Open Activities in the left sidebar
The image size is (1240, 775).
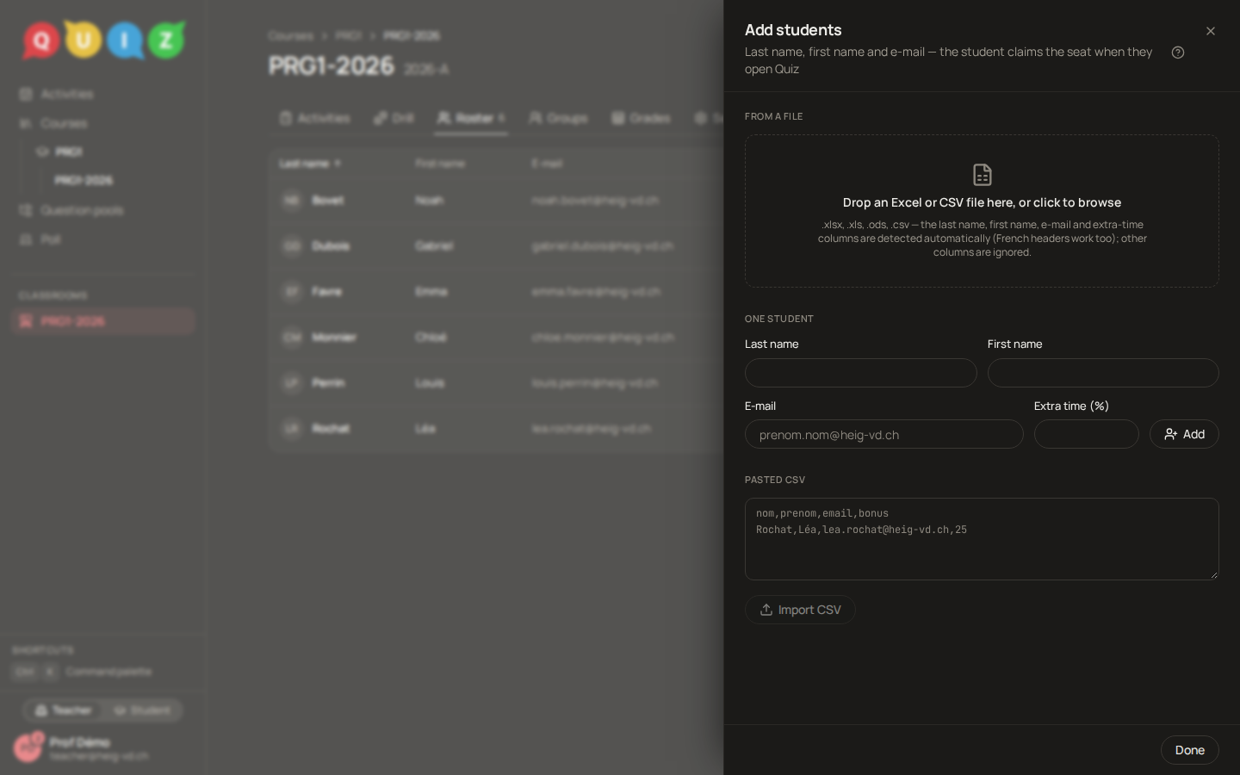(103, 94)
